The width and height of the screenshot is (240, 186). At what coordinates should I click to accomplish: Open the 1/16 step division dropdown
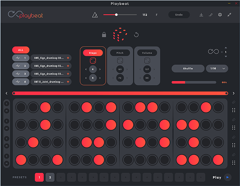click(x=217, y=69)
